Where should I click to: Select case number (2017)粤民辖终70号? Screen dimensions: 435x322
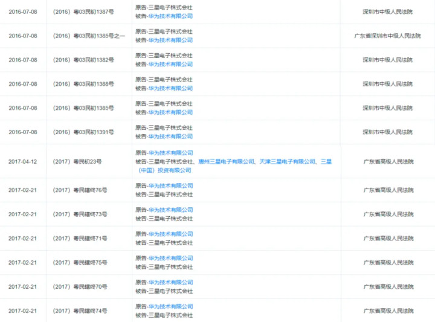pos(80,286)
